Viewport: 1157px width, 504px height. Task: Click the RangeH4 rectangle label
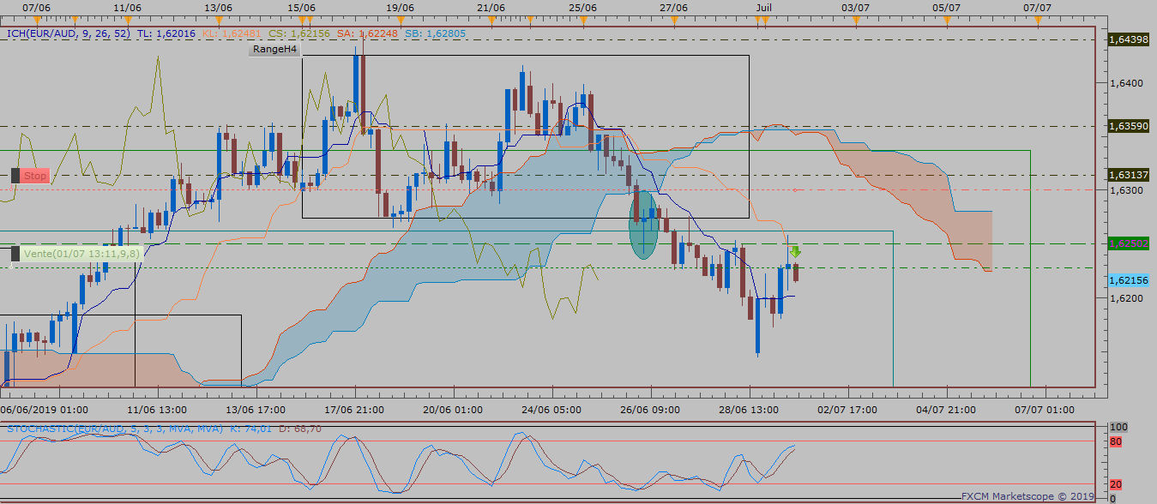point(275,50)
